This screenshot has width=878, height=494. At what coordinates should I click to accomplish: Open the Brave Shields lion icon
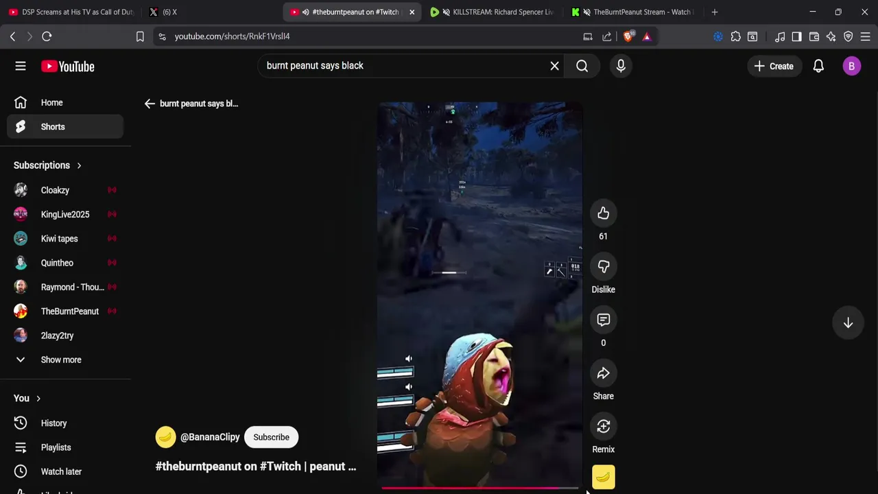pos(628,36)
